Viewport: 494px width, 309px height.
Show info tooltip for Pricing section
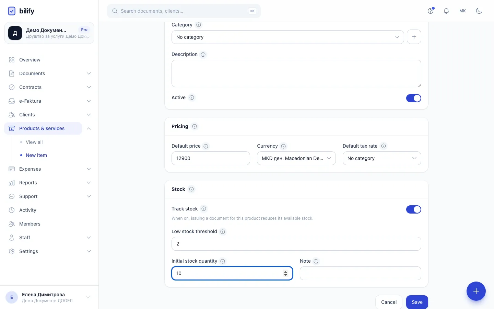click(195, 126)
